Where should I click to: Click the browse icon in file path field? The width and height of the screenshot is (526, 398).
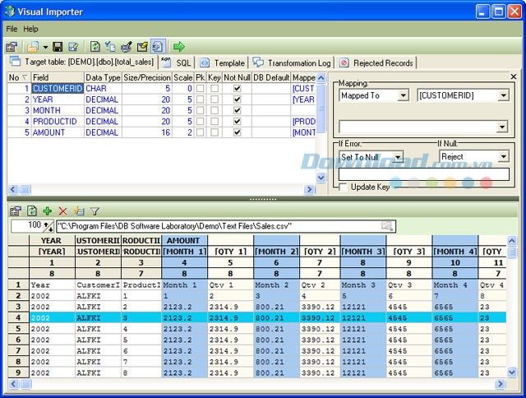pyautogui.click(x=387, y=225)
